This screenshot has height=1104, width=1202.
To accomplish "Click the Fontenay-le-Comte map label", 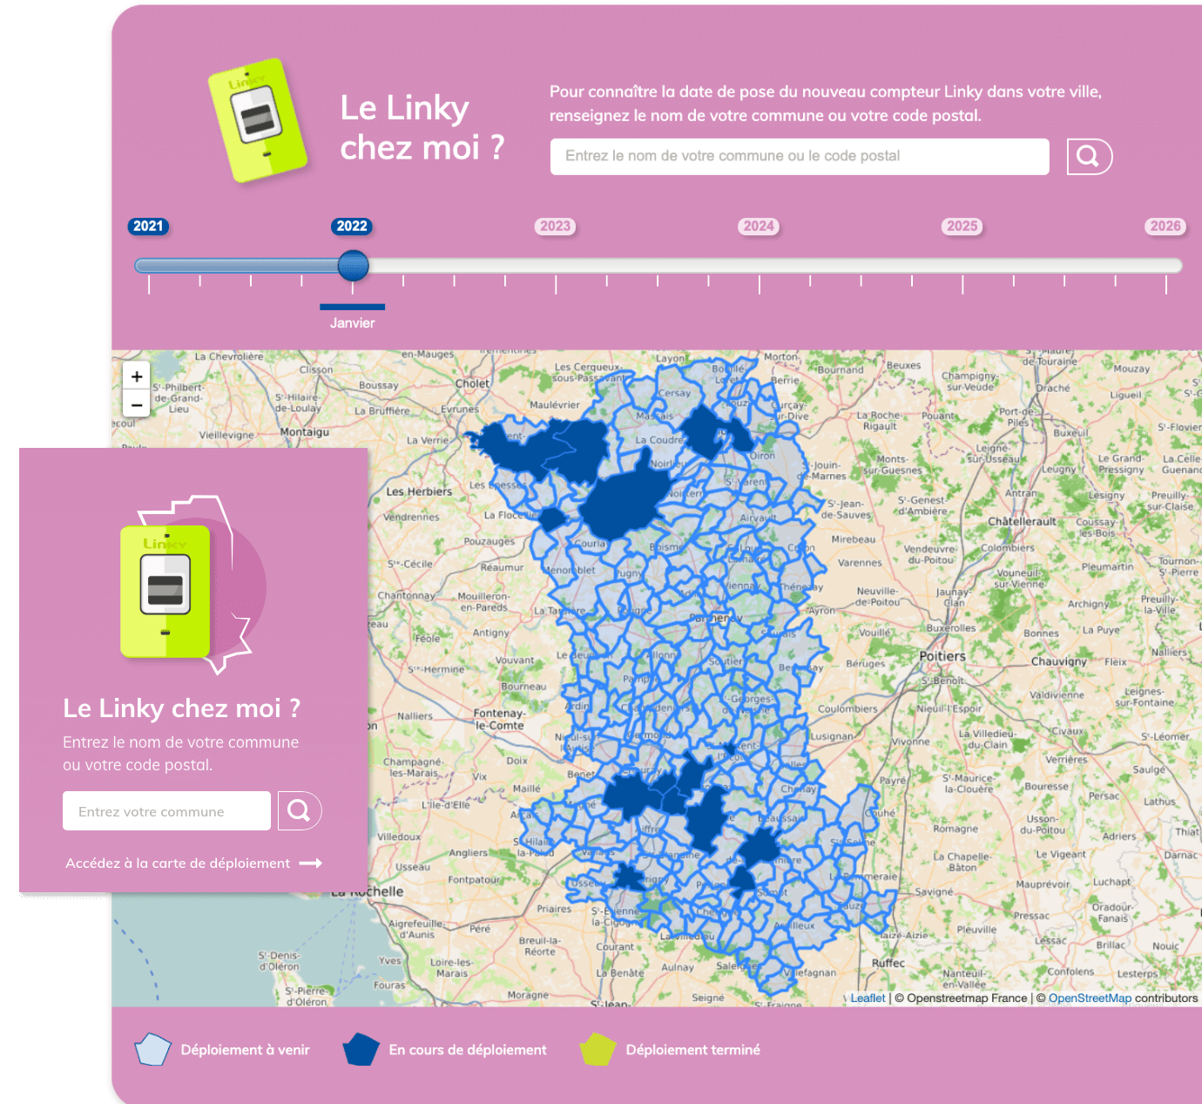I will 500,719.
